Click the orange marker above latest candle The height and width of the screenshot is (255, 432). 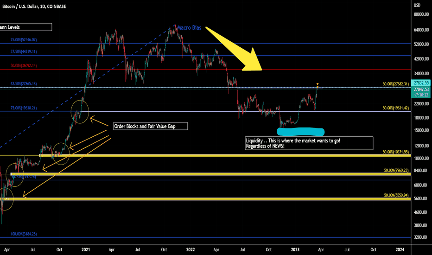(x=318, y=85)
